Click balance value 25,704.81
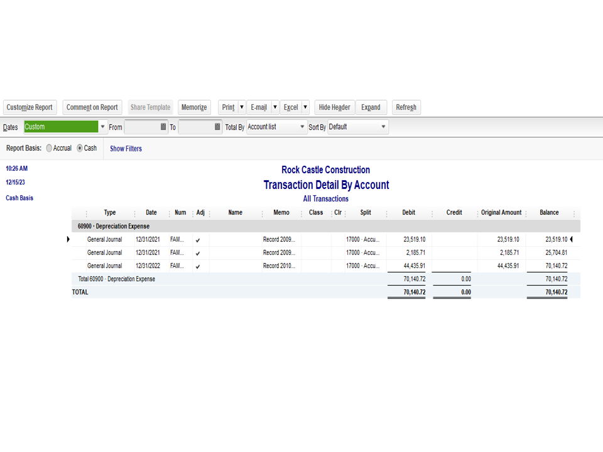Viewport: 603px width, 452px height. (556, 252)
